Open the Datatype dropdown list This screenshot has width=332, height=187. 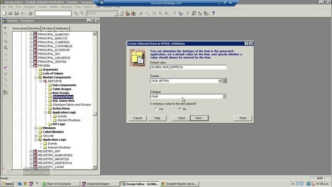(x=224, y=97)
